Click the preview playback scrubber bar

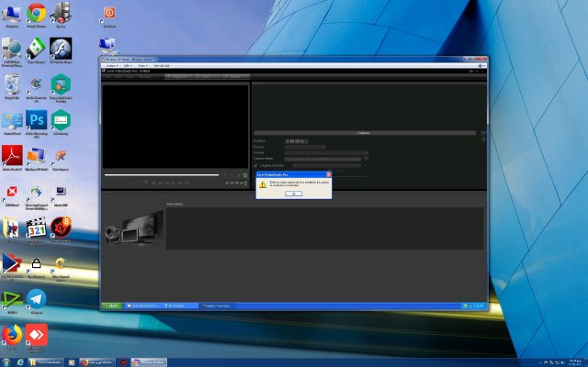tap(162, 174)
